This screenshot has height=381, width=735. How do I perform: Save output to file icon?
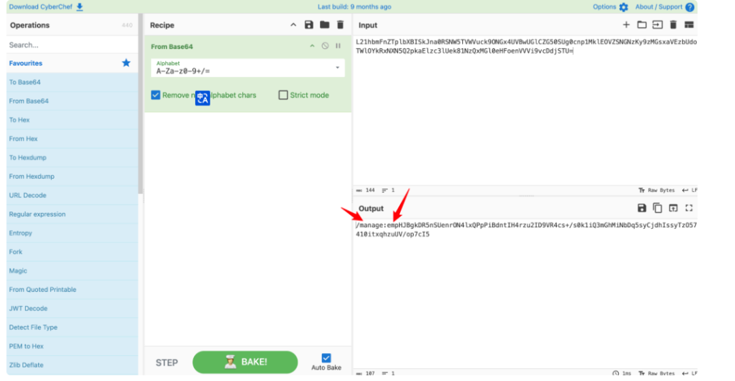(x=641, y=208)
